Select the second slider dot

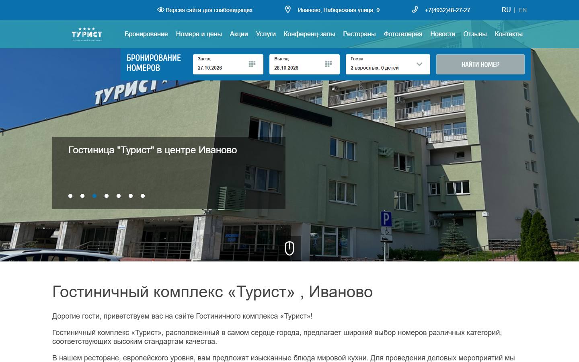click(82, 196)
